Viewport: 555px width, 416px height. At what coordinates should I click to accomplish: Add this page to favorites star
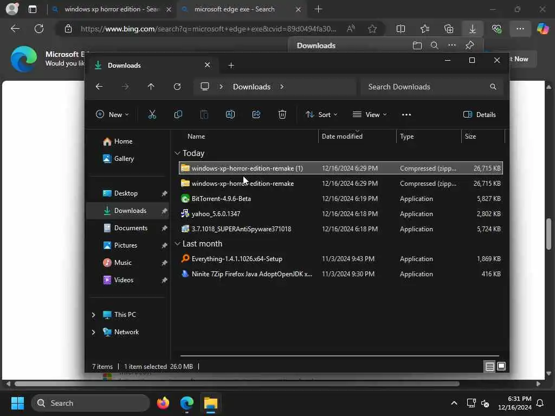point(372,29)
